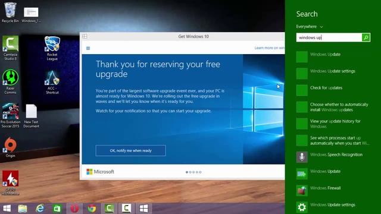
Task: Open the 'Learn more on win...' link
Action: 270,48
